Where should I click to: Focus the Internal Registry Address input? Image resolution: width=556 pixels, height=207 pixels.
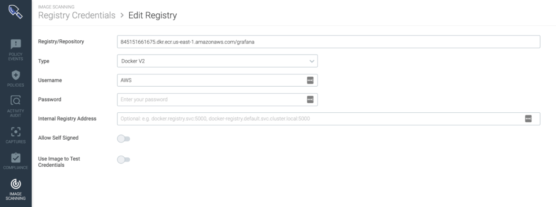pos(329,119)
